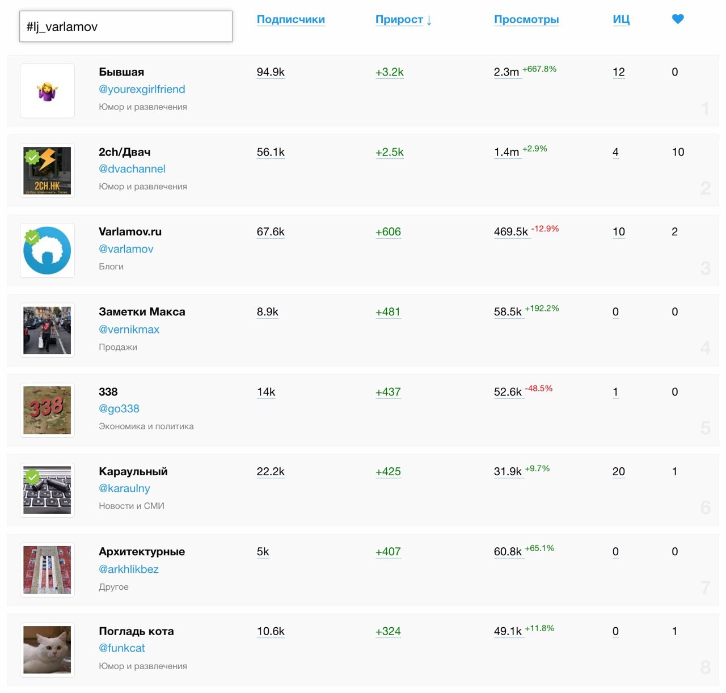Click the +407 growth value

pos(388,551)
